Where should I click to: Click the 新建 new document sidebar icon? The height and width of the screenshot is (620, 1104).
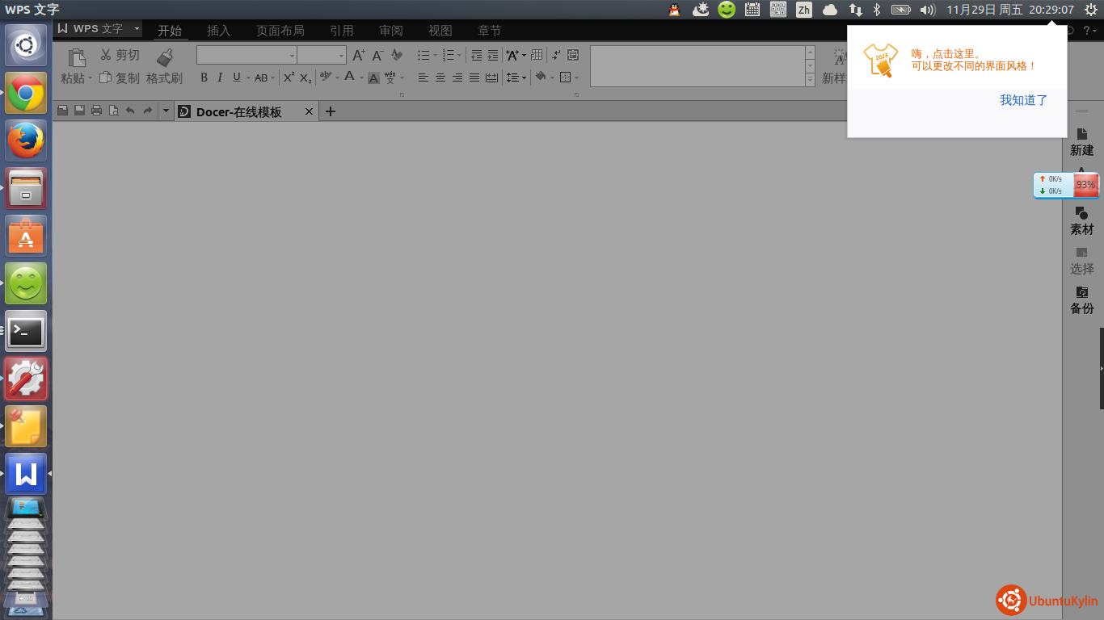(1081, 141)
